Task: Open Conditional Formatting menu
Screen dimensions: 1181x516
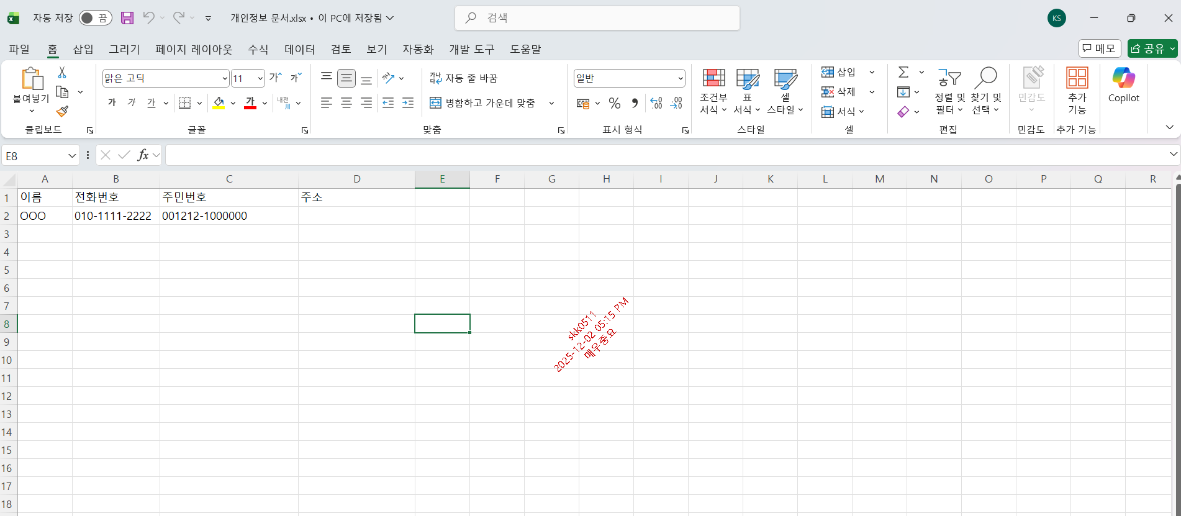Action: pos(713,91)
